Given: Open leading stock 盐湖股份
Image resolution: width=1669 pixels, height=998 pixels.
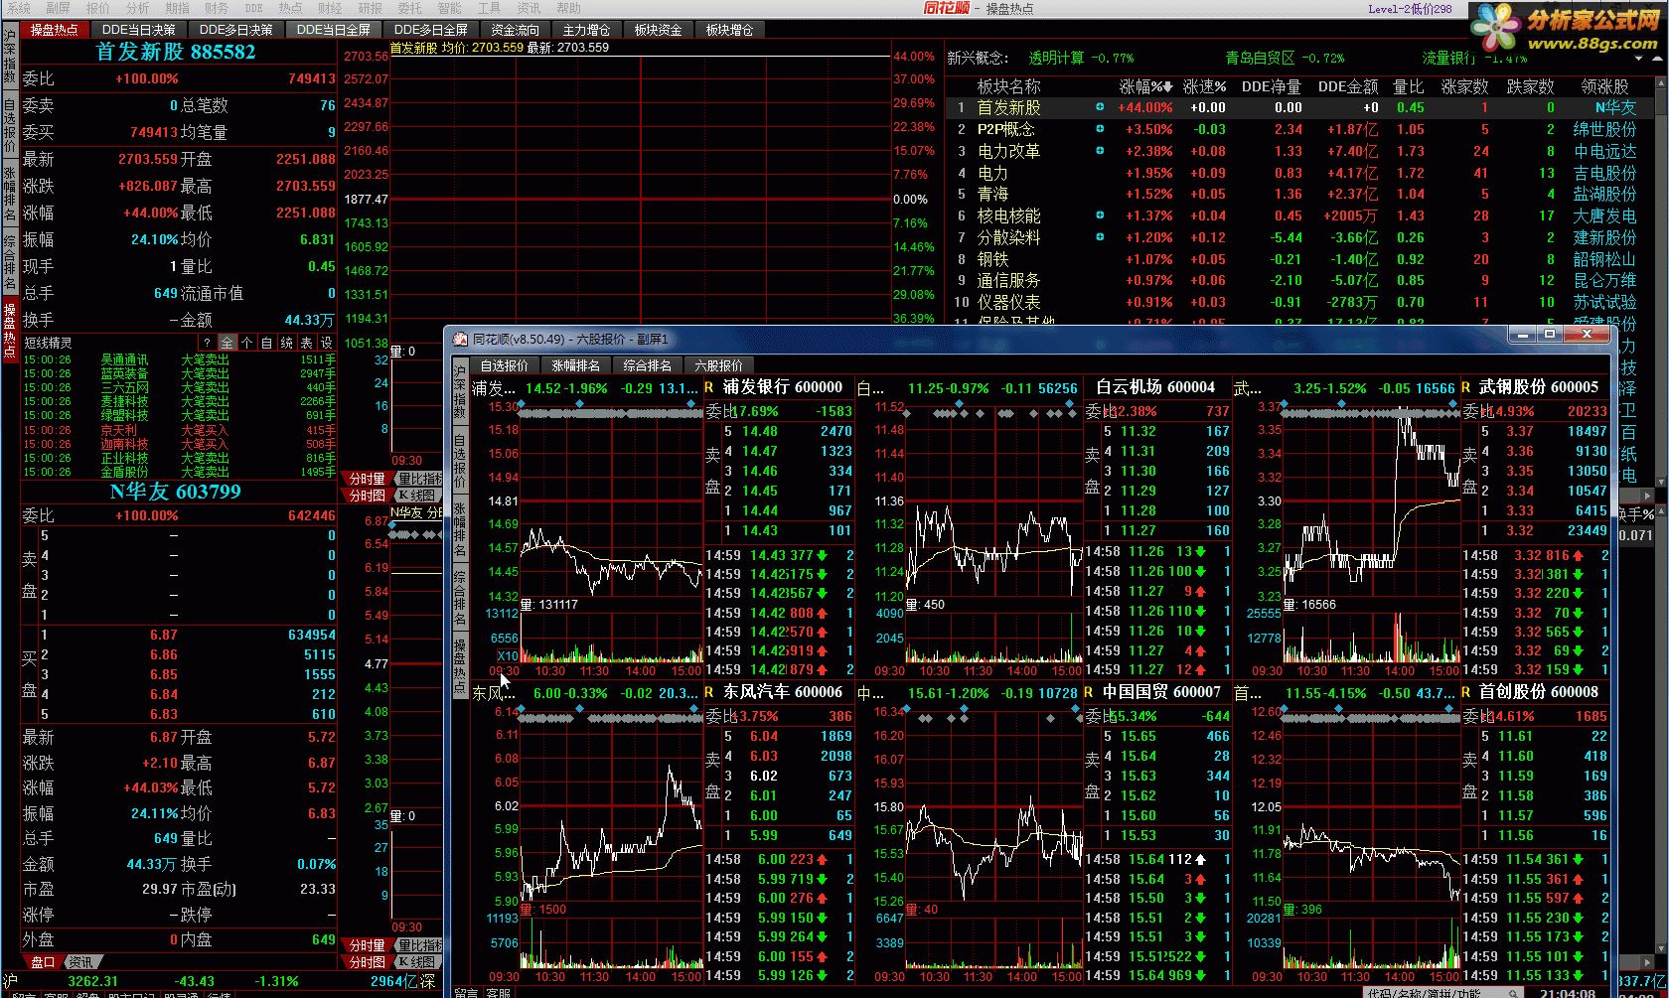Looking at the screenshot, I should point(1604,194).
